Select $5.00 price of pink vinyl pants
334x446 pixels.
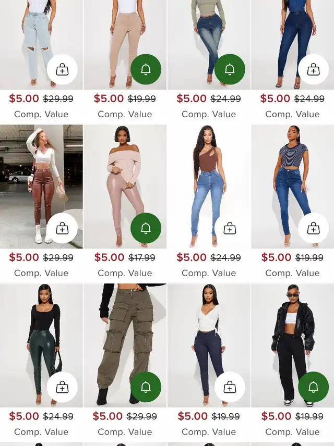point(110,257)
